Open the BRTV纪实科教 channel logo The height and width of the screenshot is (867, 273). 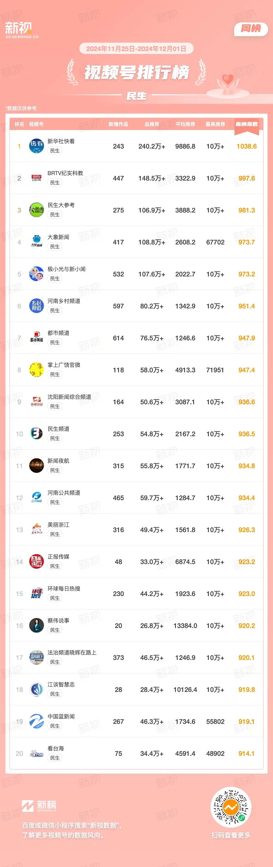[x=36, y=178]
